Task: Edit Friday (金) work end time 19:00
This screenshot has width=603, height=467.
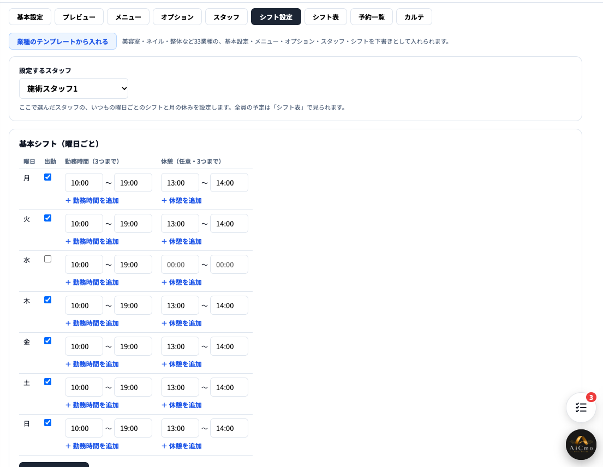Action: tap(133, 346)
